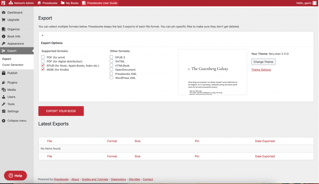The height and width of the screenshot is (184, 319).
Task: Sort exports by Size column header
Action: 137,141
